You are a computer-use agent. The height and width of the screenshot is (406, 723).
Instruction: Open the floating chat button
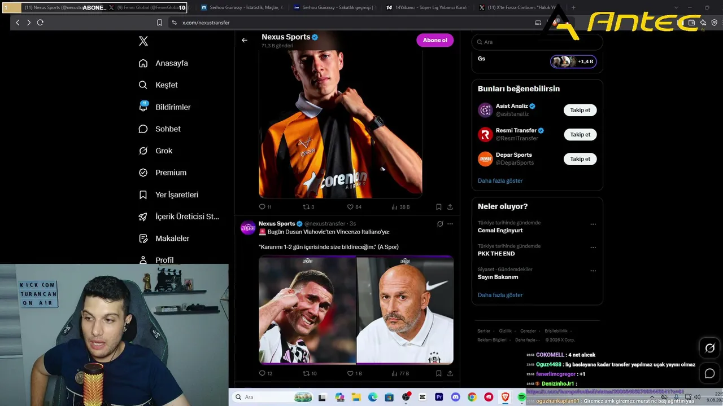click(710, 373)
